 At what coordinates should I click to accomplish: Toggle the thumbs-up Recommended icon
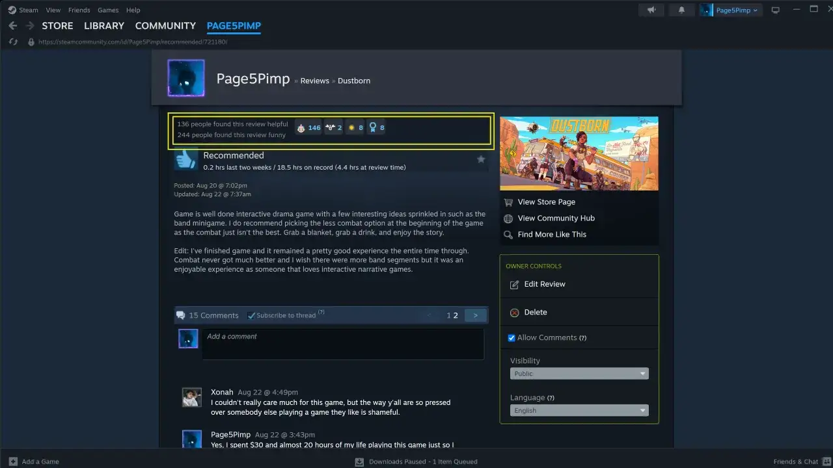point(186,159)
